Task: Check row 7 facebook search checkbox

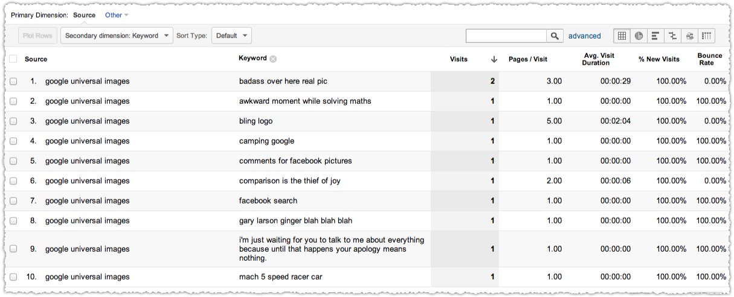Action: 13,201
